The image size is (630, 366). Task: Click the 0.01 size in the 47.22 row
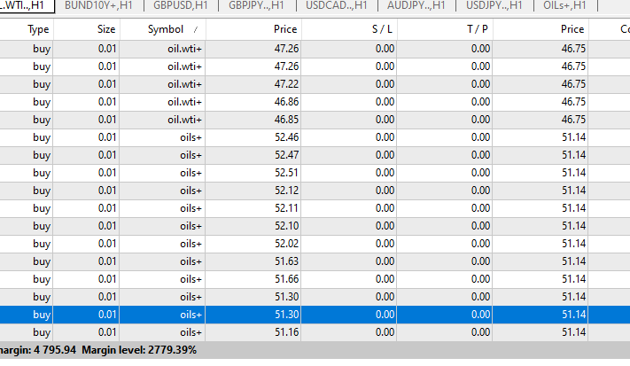pos(107,84)
